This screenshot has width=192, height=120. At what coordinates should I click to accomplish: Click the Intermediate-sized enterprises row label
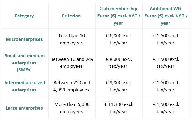[24, 86]
